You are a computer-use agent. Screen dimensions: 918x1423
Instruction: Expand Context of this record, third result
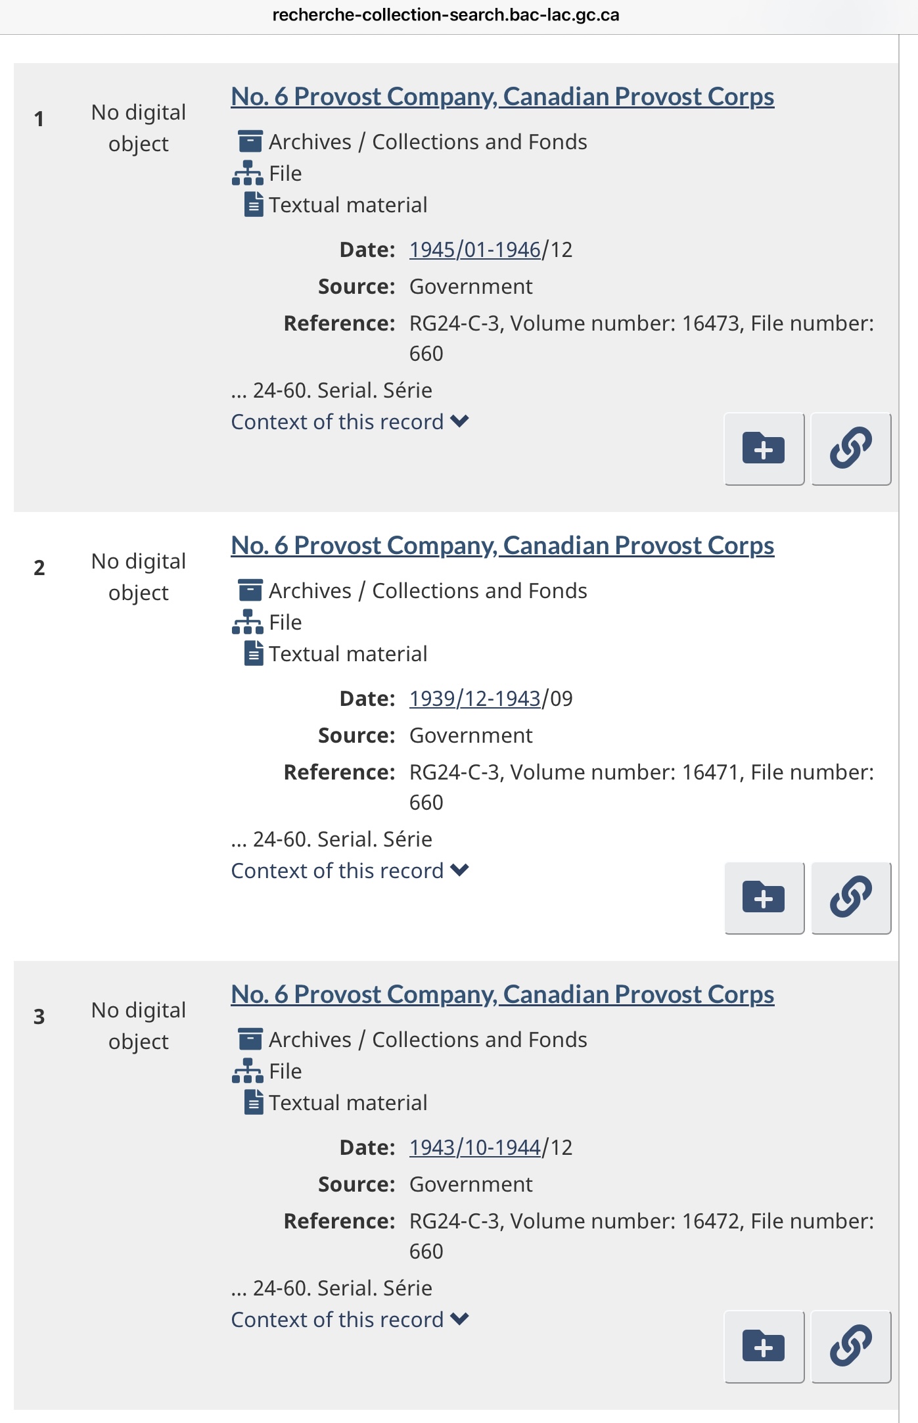pos(350,1319)
